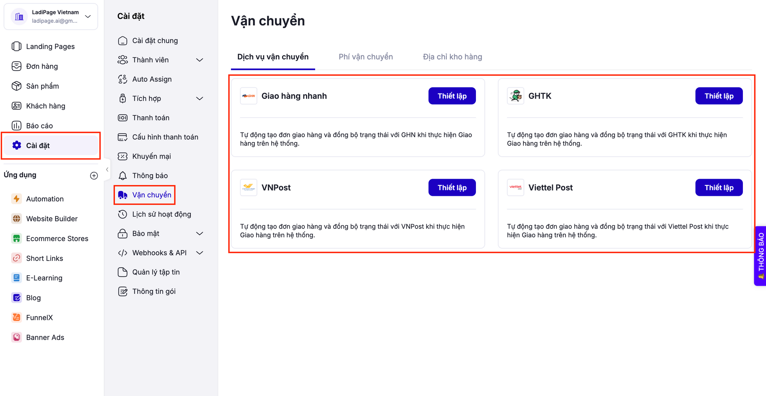Screen dimensions: 766x396
Task: Expand the Tích hợp submenu chevron
Action: coord(200,99)
